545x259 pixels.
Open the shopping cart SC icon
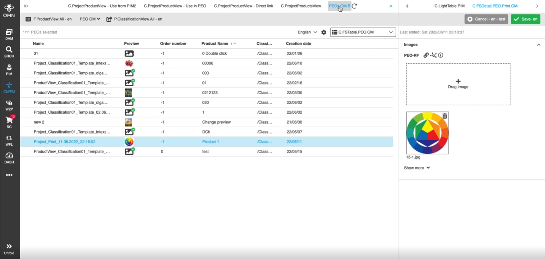pyautogui.click(x=9, y=122)
